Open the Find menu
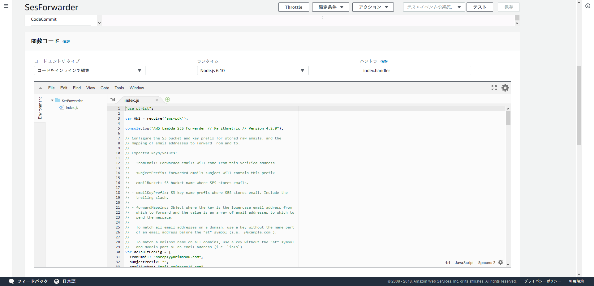The width and height of the screenshot is (594, 286). (77, 88)
